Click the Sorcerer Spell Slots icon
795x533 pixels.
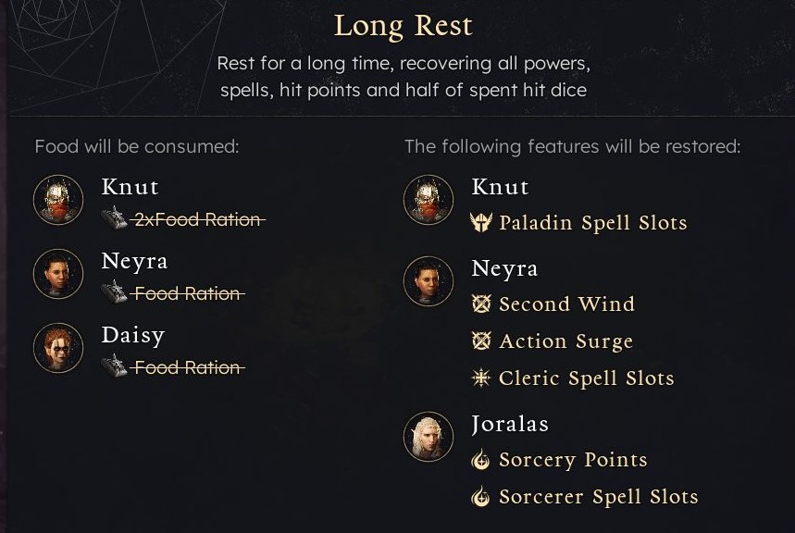tap(480, 497)
